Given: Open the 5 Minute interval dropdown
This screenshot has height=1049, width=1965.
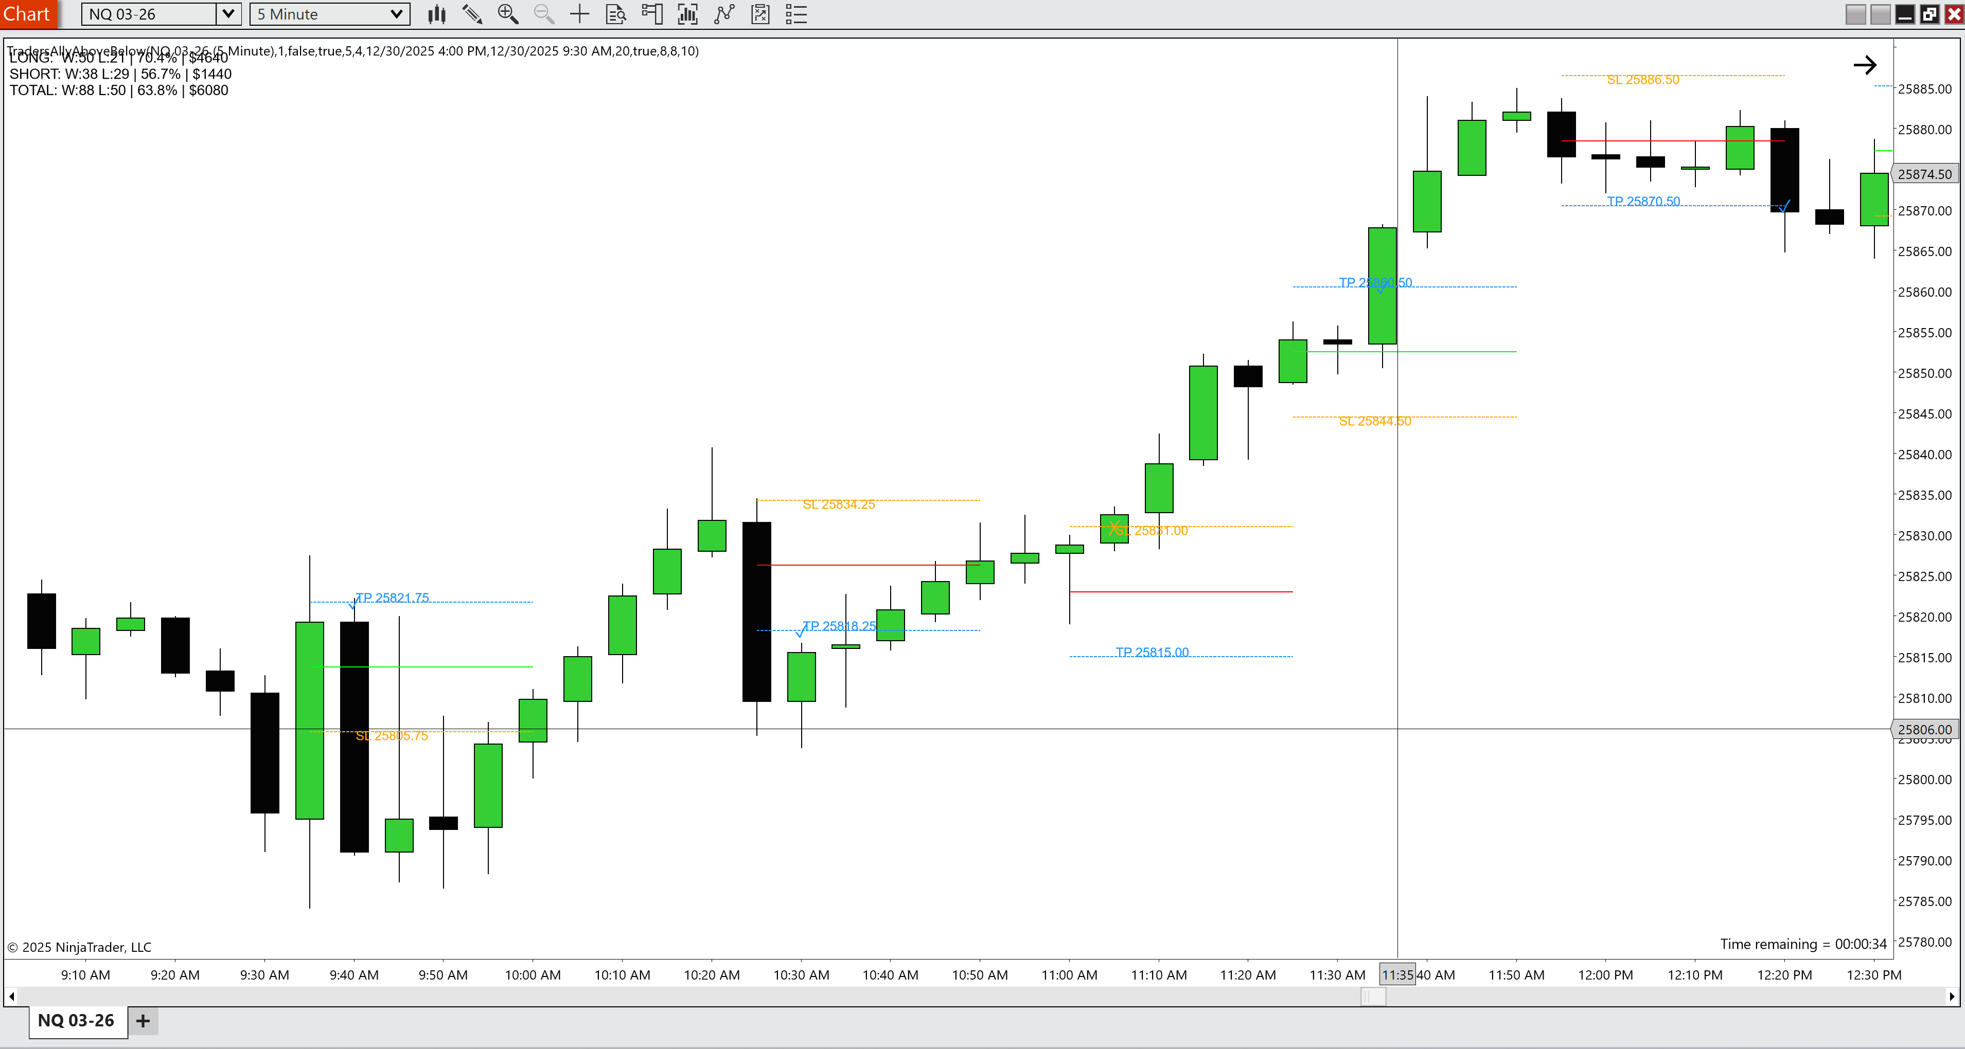Looking at the screenshot, I should coord(329,14).
